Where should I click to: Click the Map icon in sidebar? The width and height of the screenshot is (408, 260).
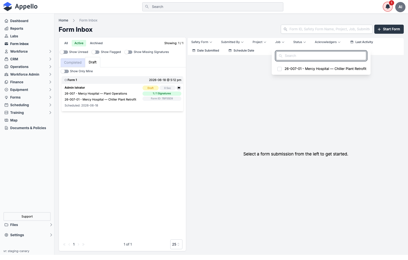coord(6,120)
